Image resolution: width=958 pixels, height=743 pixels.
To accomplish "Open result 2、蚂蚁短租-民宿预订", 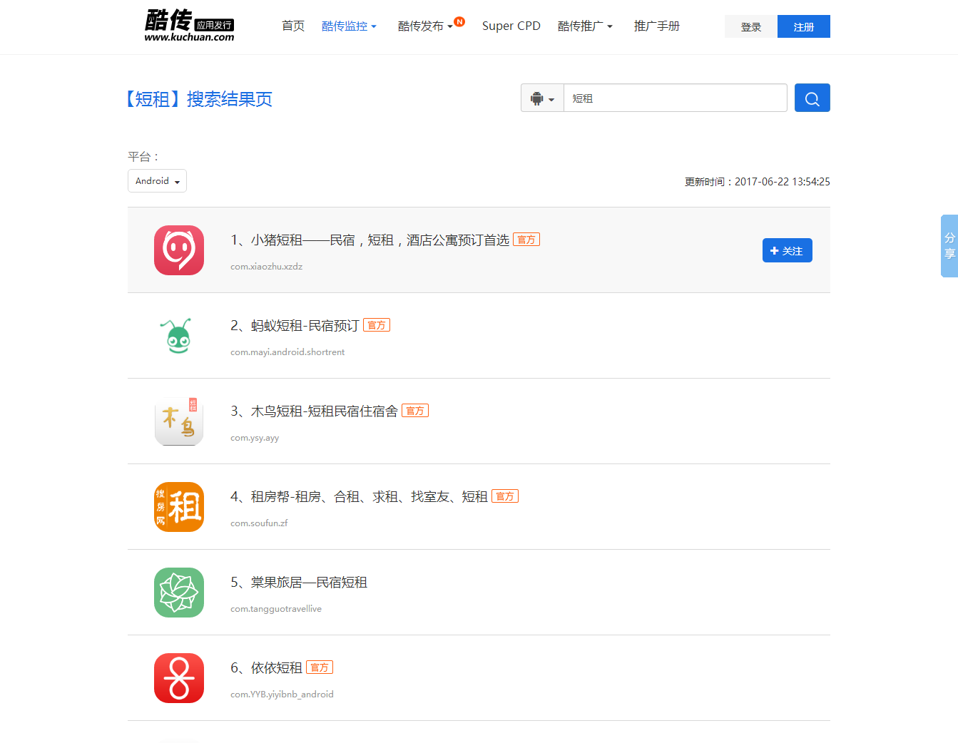I will pos(295,326).
